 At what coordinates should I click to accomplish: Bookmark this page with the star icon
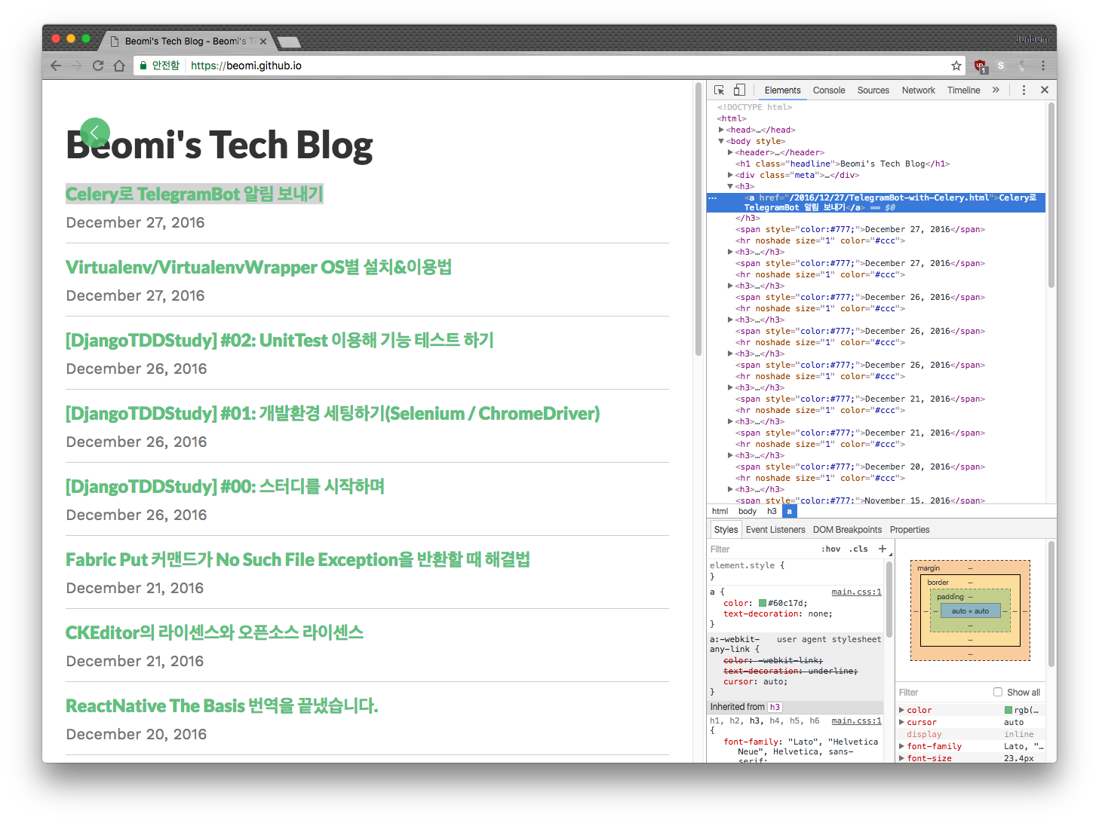[x=956, y=66]
